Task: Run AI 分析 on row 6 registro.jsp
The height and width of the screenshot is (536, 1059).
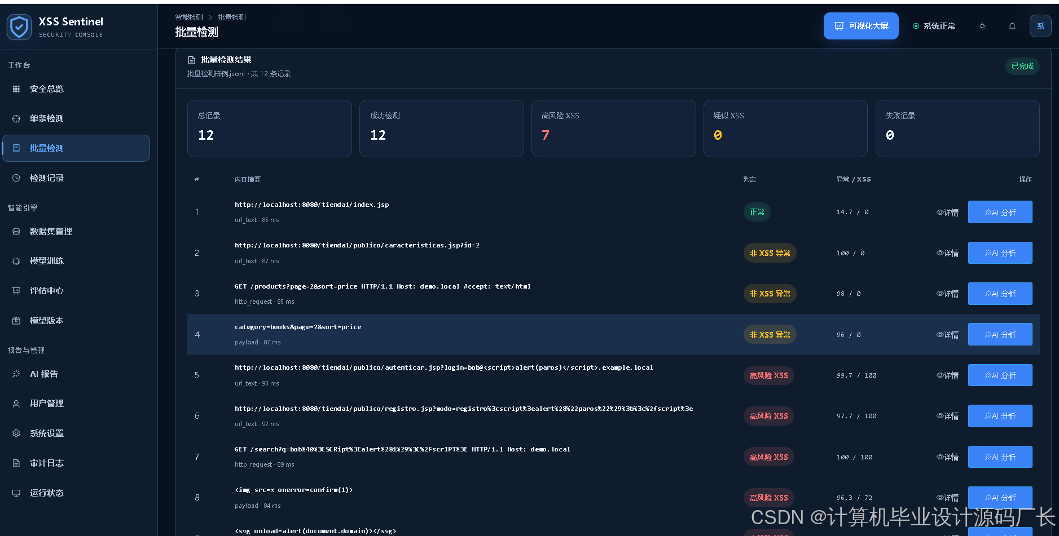Action: coord(1000,416)
